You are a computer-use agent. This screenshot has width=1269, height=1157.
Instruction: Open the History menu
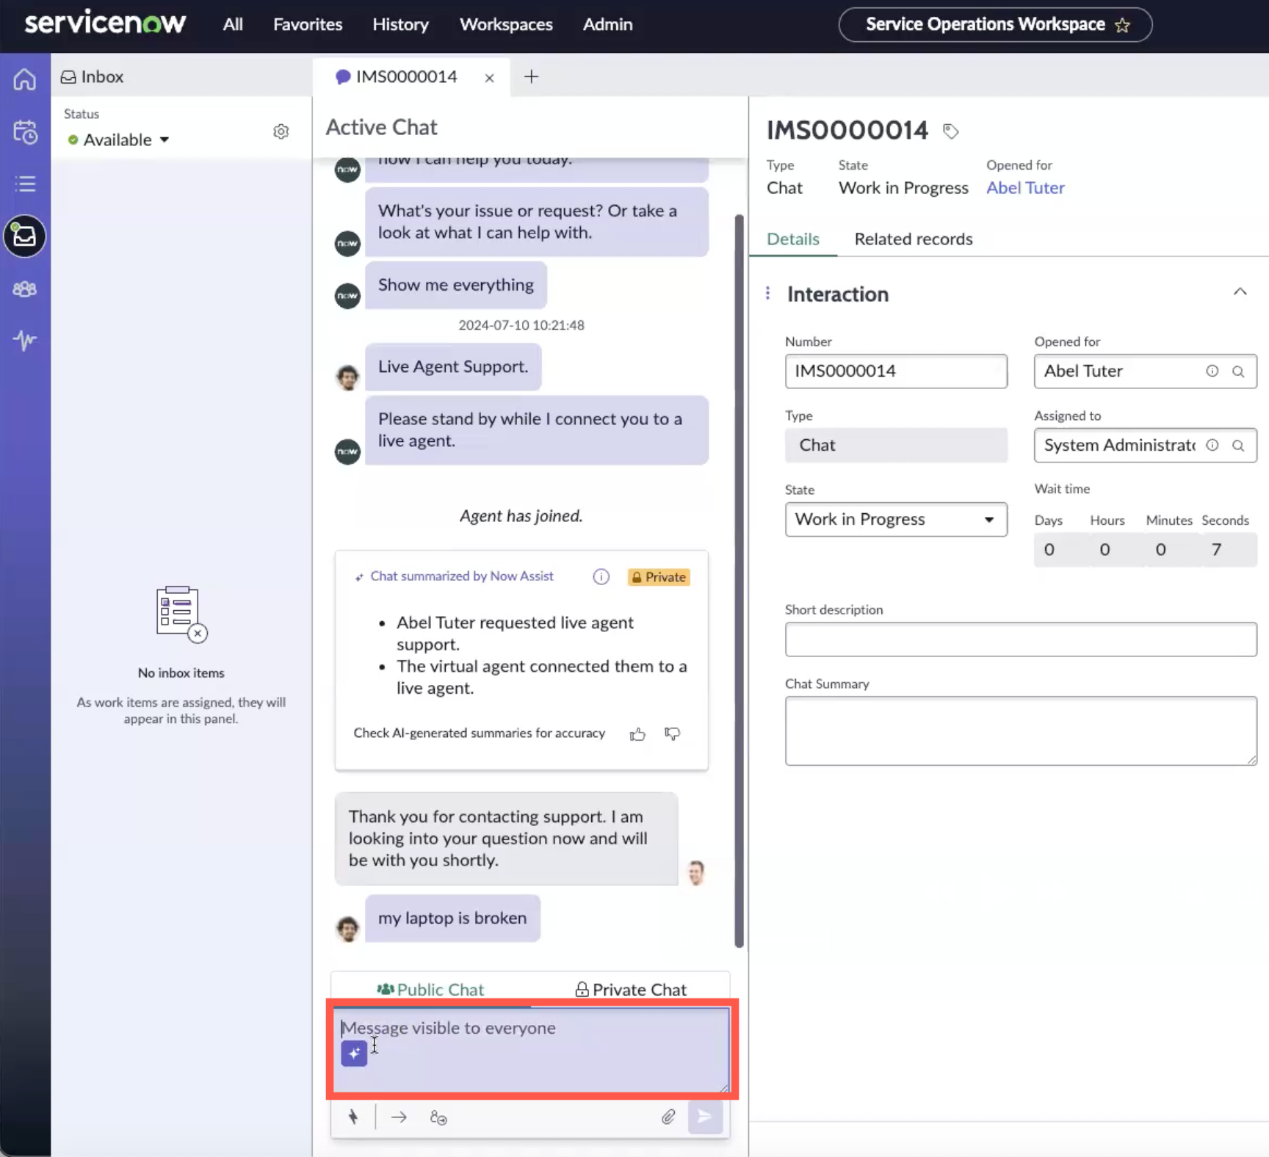(400, 25)
